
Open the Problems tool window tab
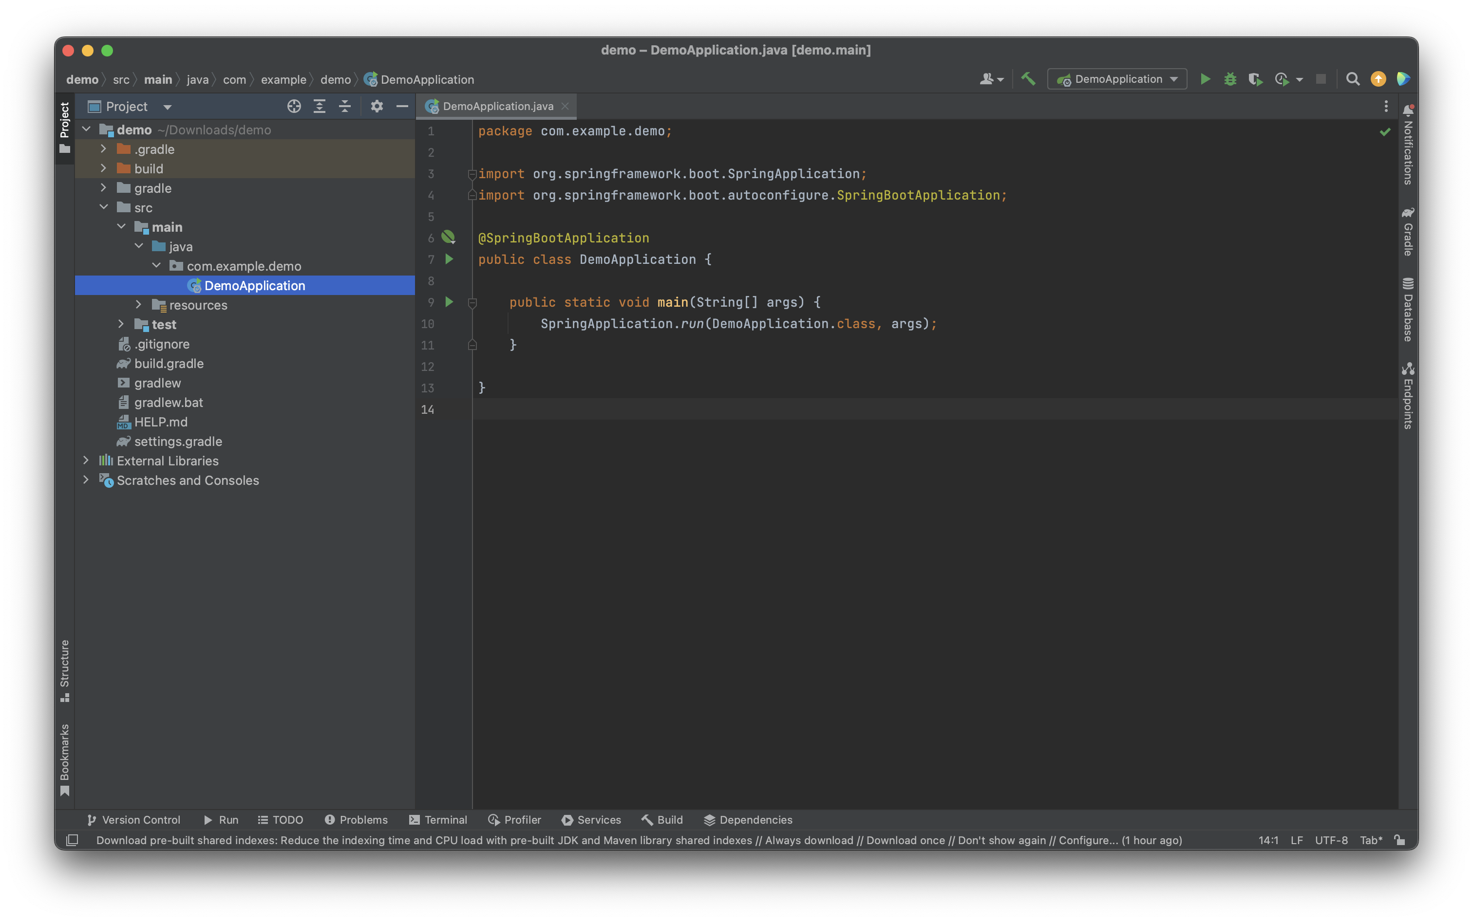pos(357,820)
